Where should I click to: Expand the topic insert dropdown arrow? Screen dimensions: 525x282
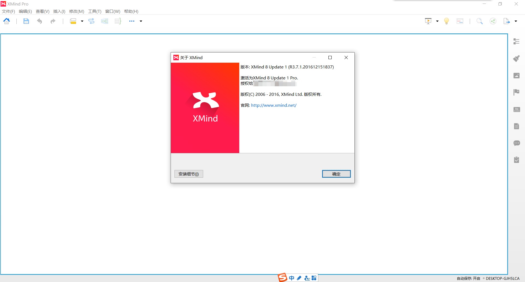[x=82, y=21]
